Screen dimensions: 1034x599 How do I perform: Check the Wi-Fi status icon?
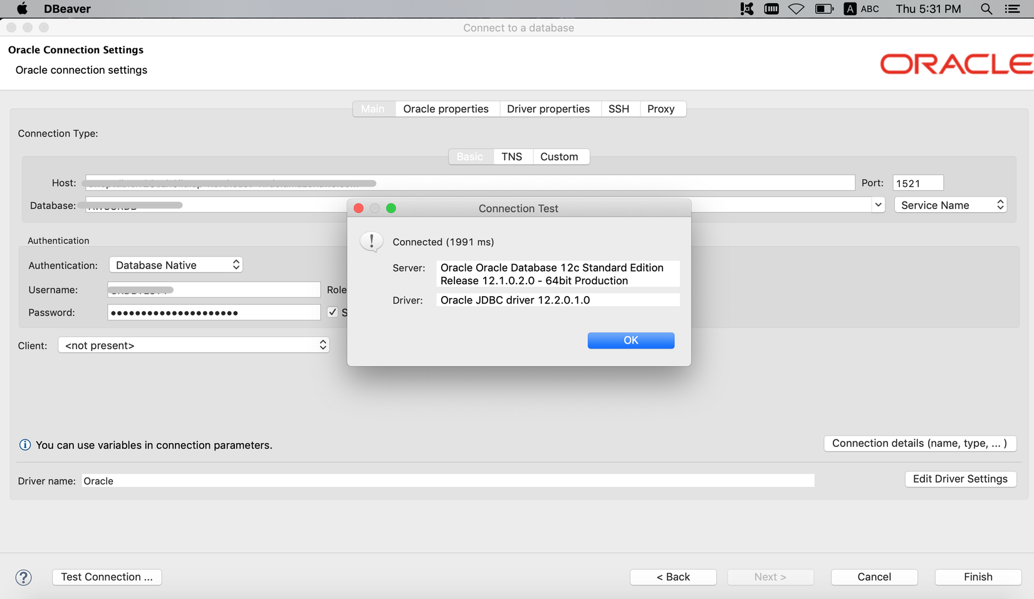[796, 9]
